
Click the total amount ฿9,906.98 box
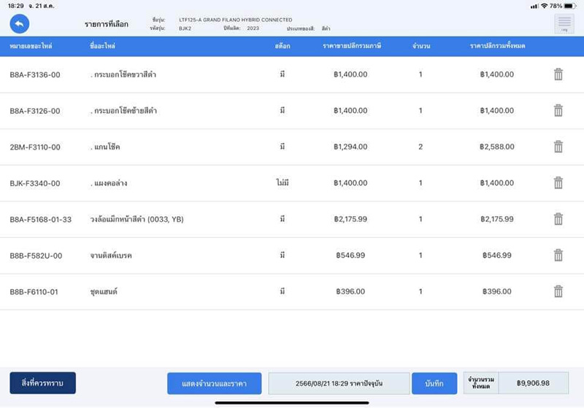coord(533,383)
